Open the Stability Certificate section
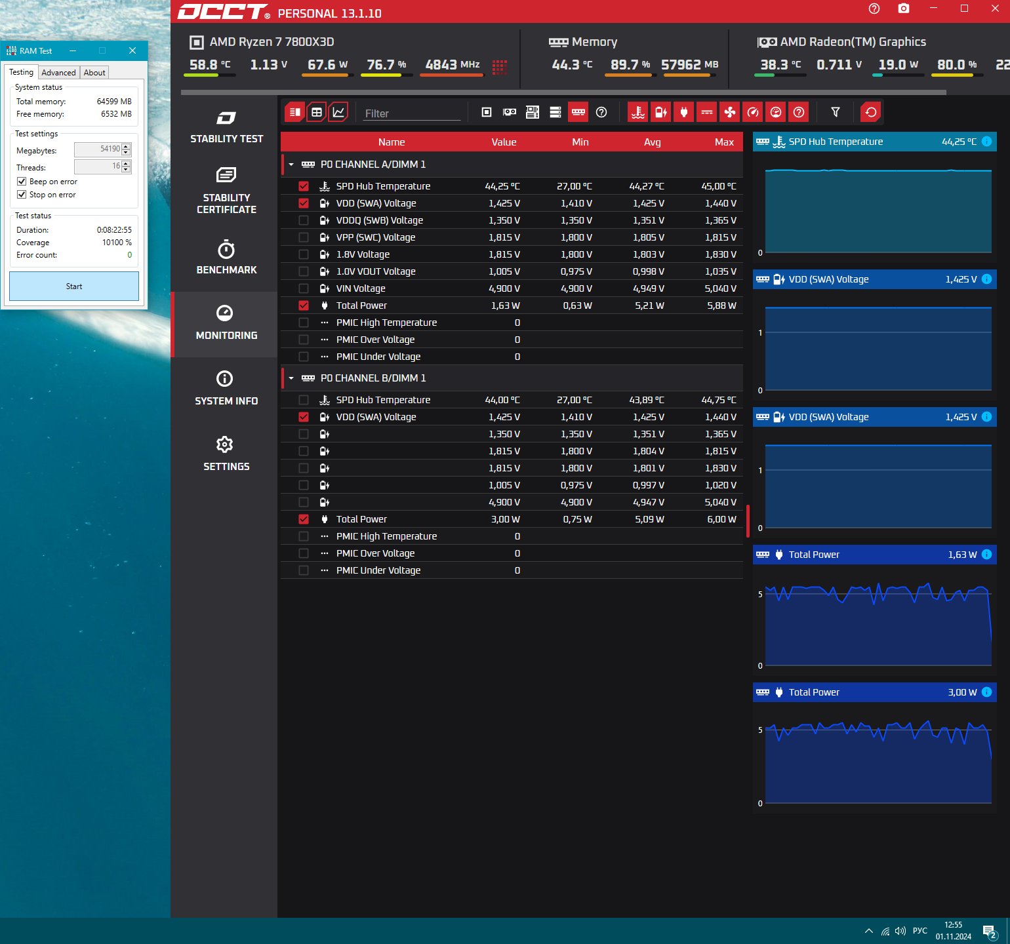1010x944 pixels. pyautogui.click(x=226, y=190)
